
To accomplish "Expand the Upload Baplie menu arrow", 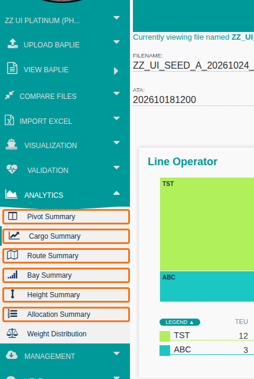I will 116,42.
